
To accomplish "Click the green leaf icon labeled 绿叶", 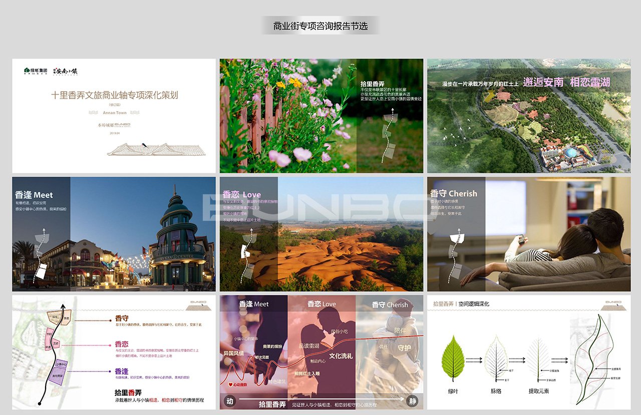I will click(x=453, y=358).
